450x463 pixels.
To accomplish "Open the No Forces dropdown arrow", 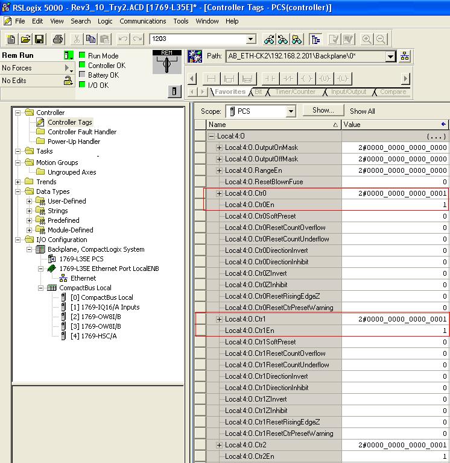I will (68, 68).
